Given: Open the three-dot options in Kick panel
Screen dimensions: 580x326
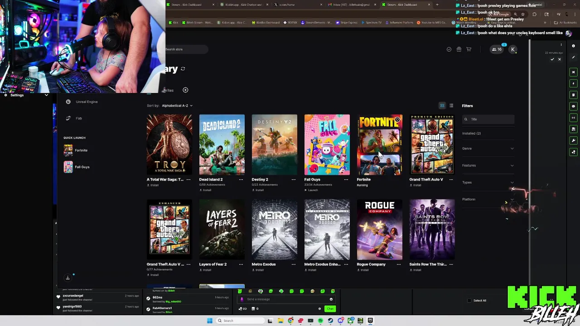Looking at the screenshot, I should click(x=561, y=45).
